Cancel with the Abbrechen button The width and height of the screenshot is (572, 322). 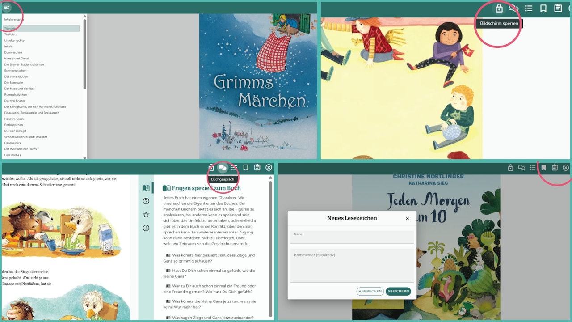[370, 292]
